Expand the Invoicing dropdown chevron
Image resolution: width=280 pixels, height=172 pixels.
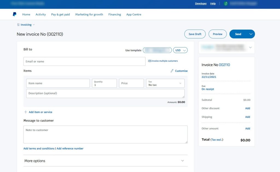pyautogui.click(x=34, y=25)
